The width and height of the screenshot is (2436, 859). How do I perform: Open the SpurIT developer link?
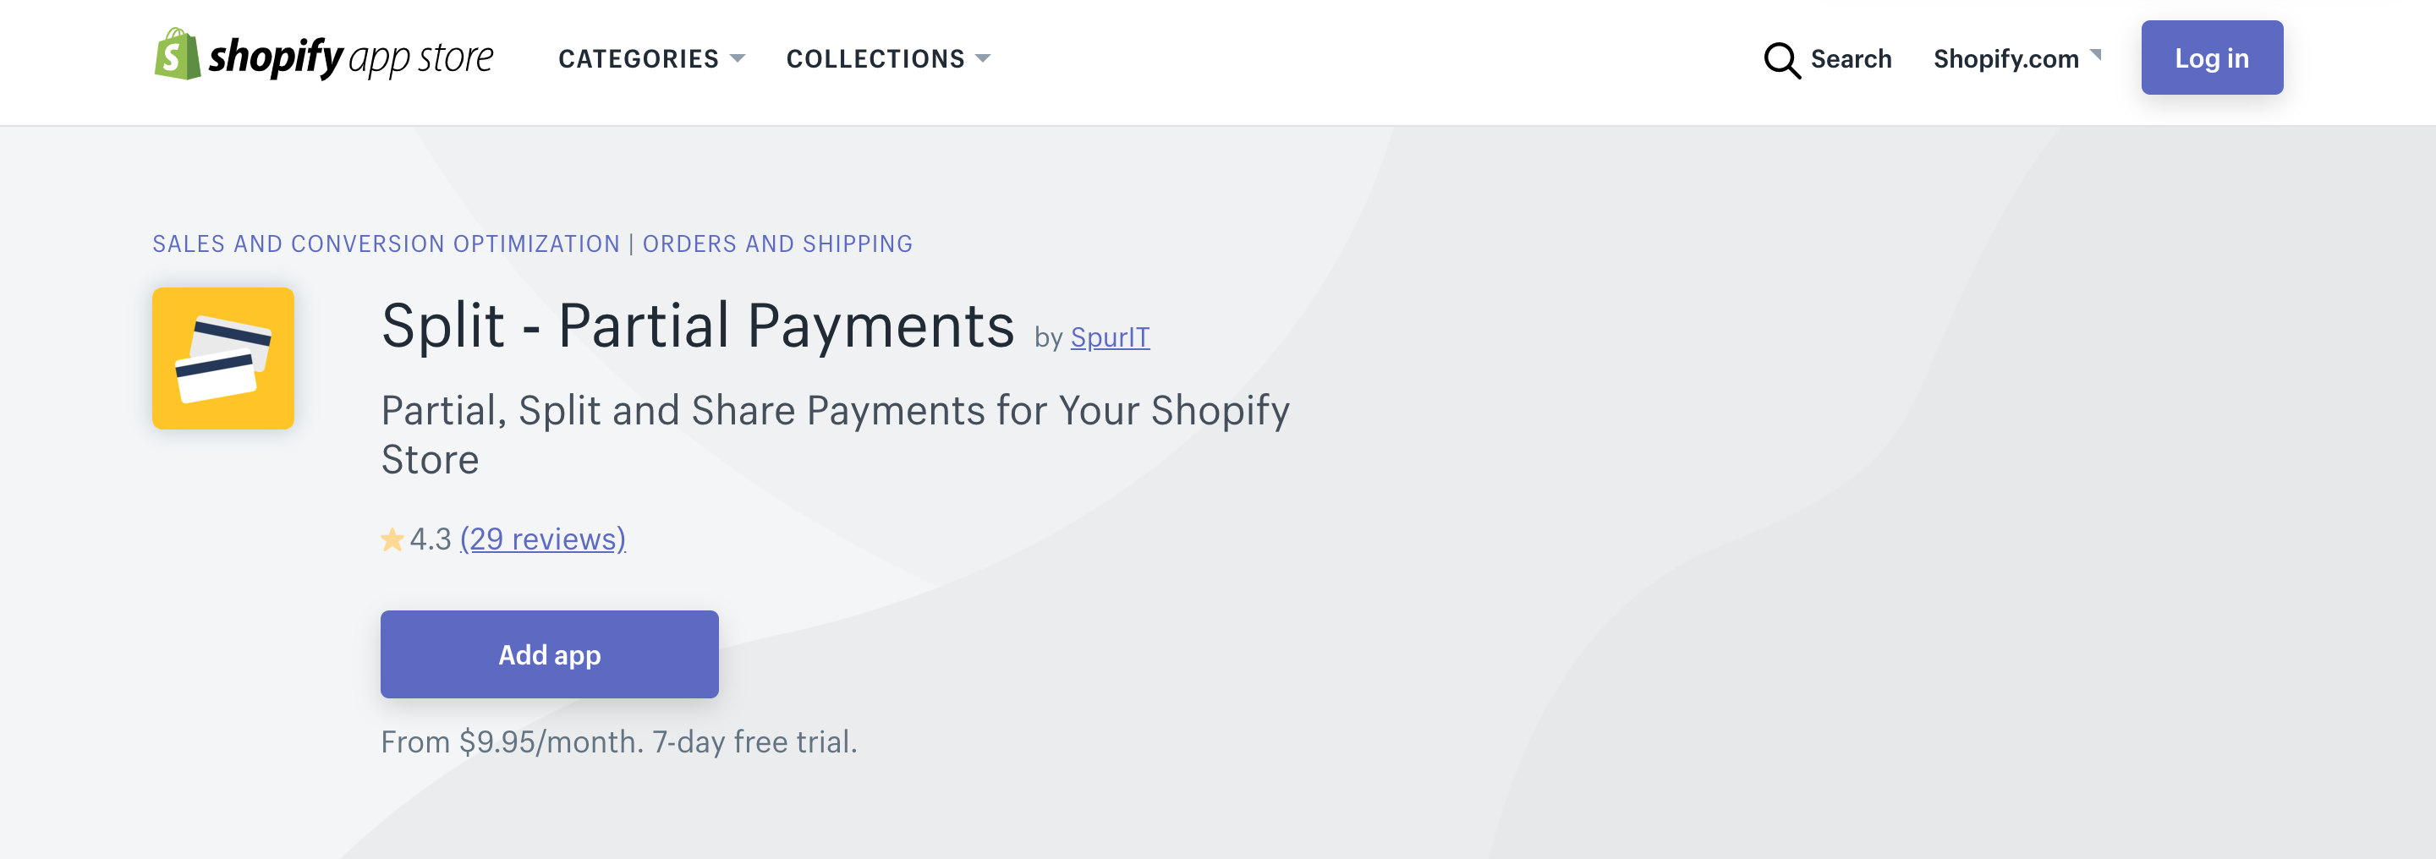click(1111, 337)
